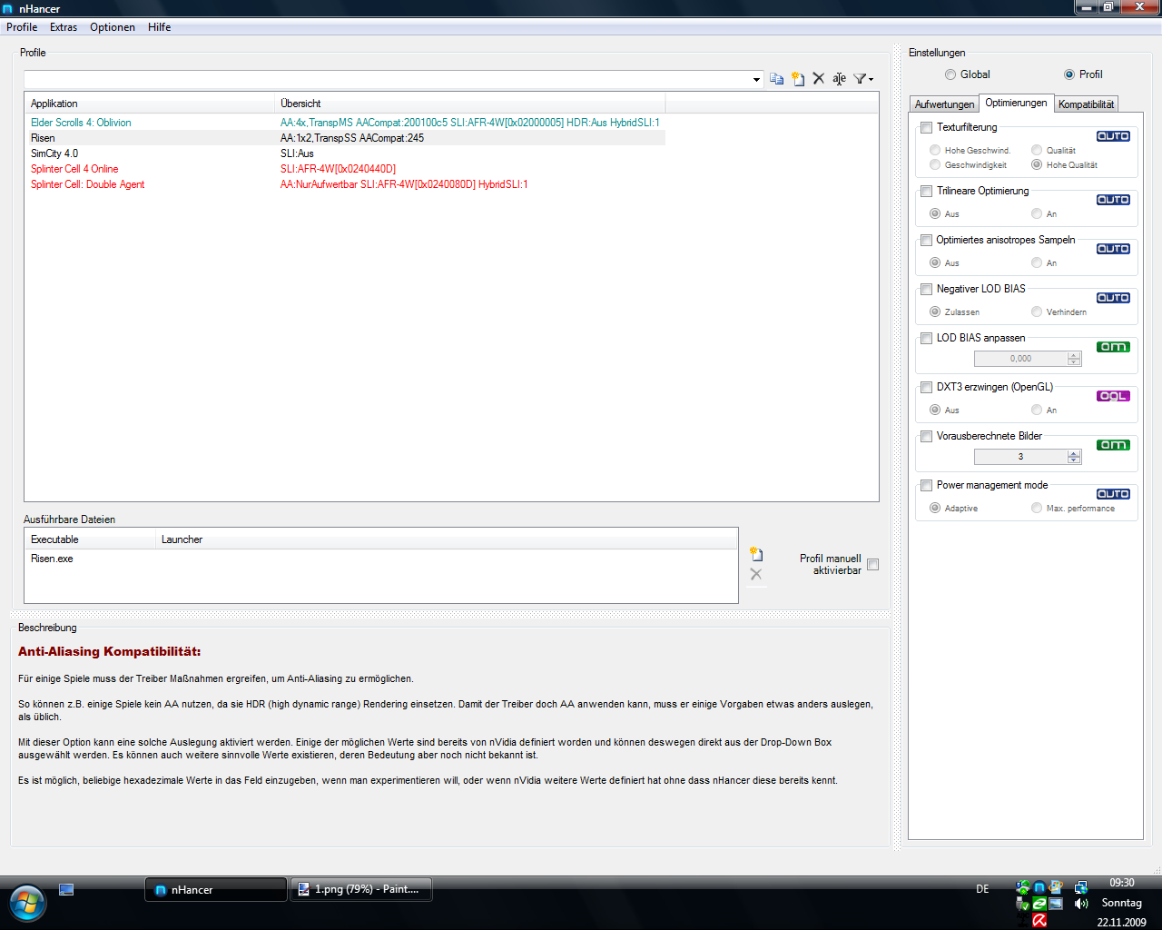Select the Splinter Cell: Double Agent profile
This screenshot has width=1162, height=930.
pos(345,184)
